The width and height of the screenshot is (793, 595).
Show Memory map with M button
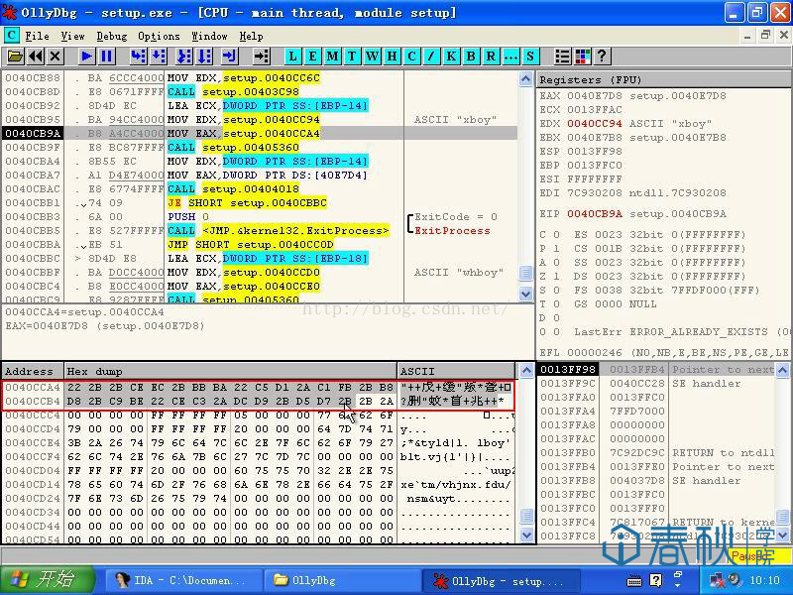(332, 57)
